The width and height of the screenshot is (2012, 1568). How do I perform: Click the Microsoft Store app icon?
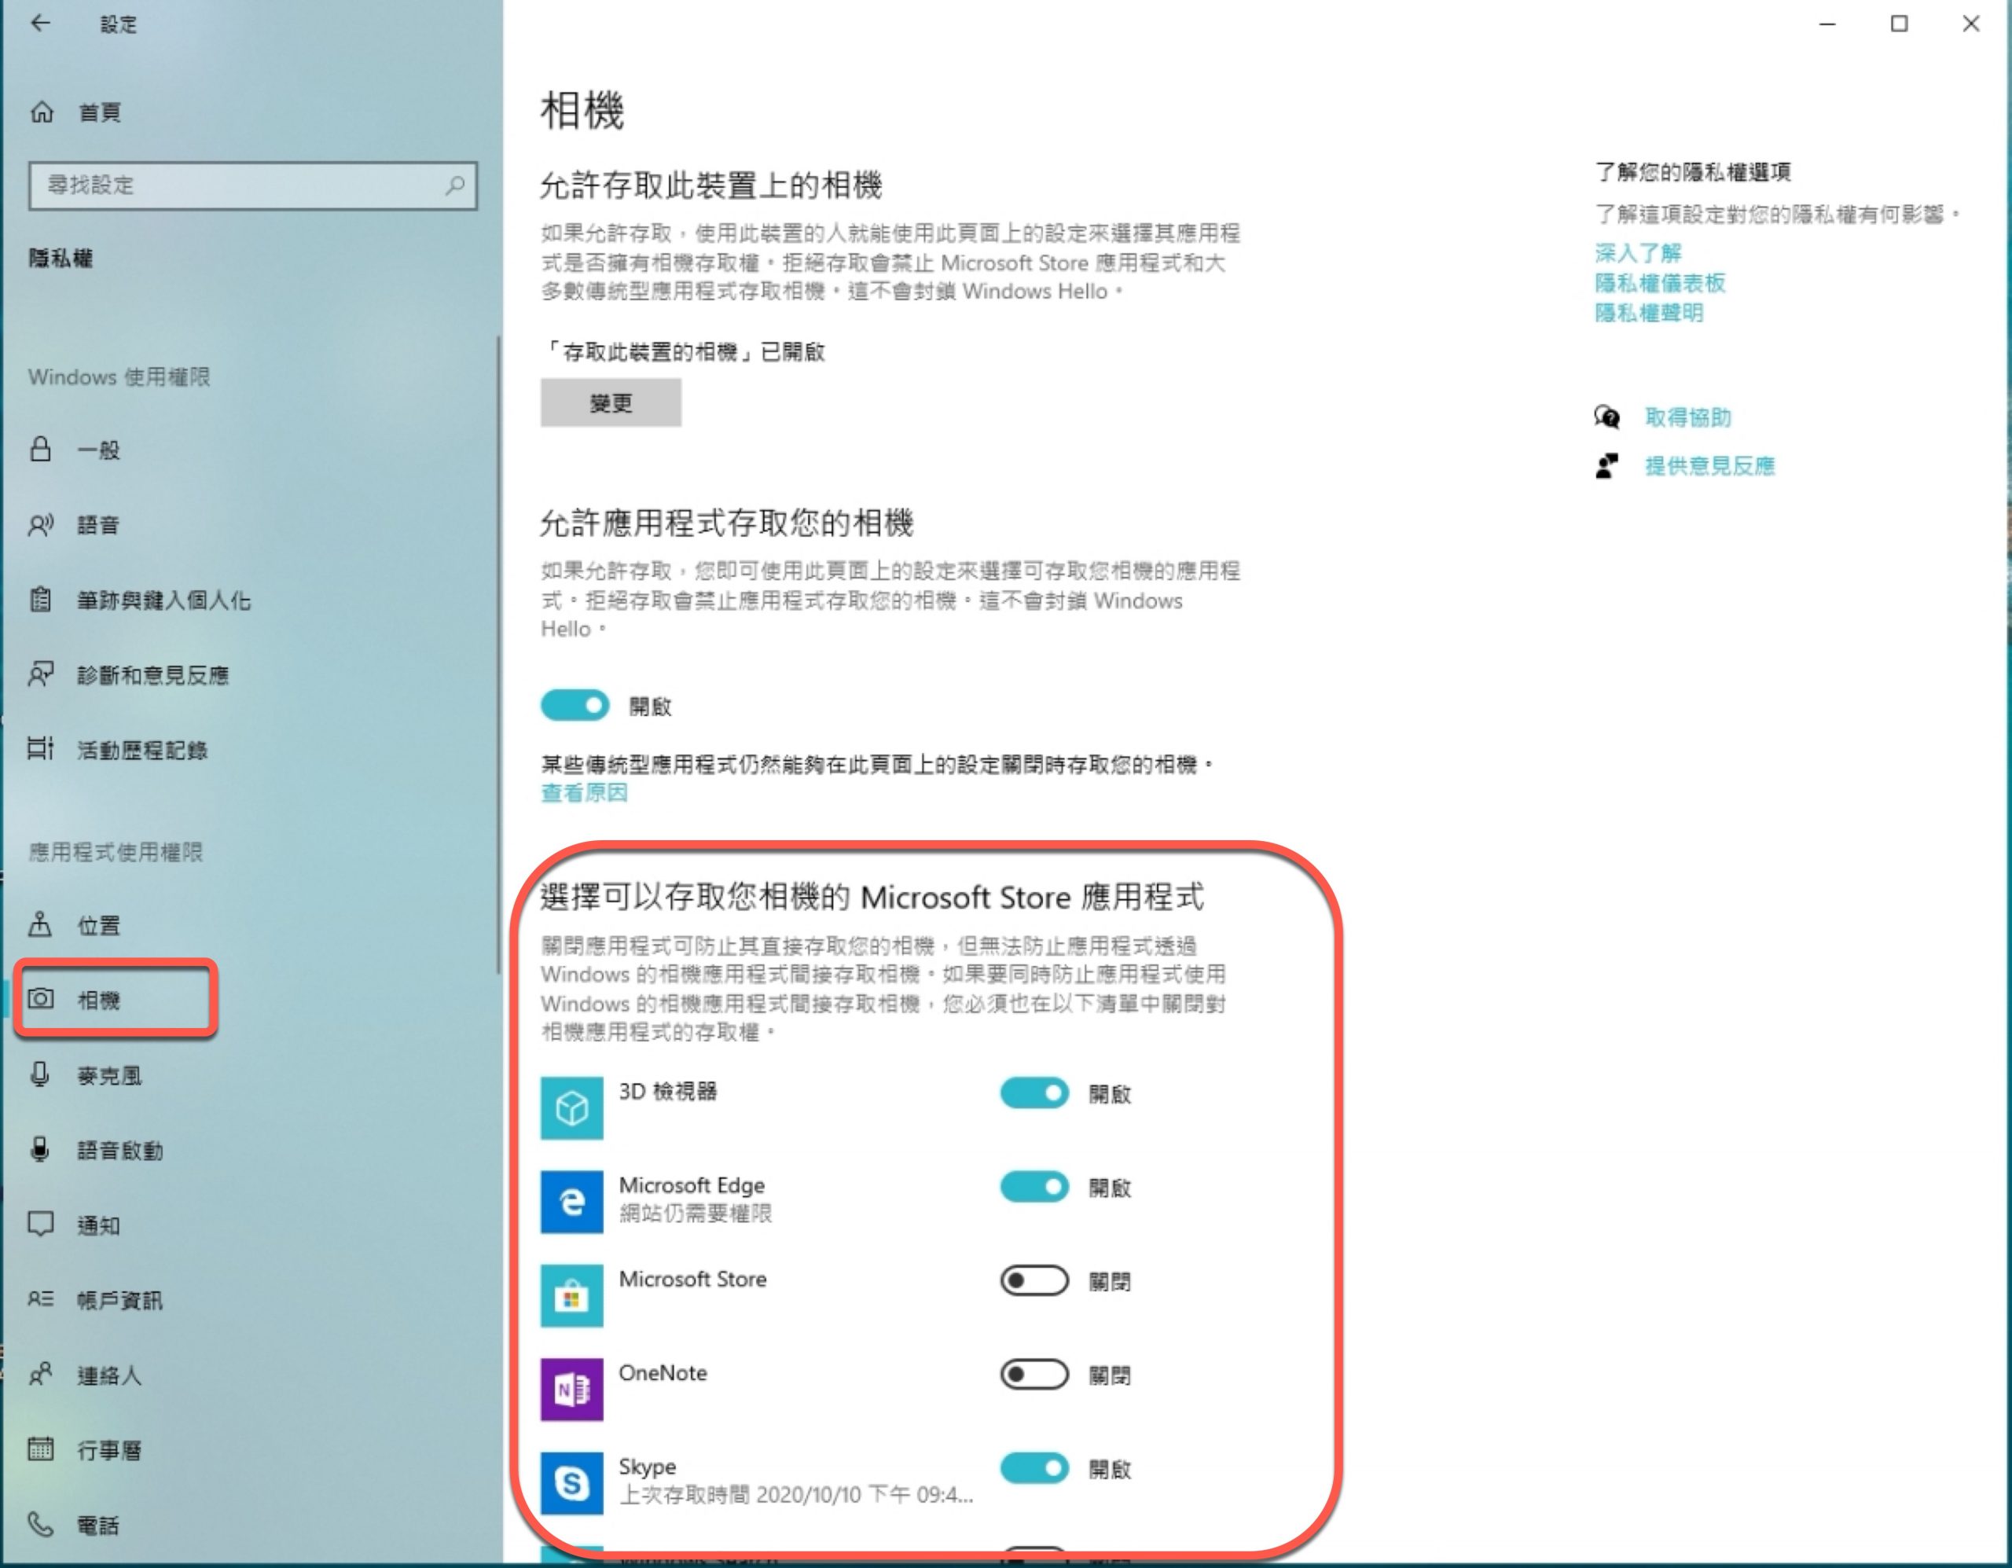[571, 1295]
